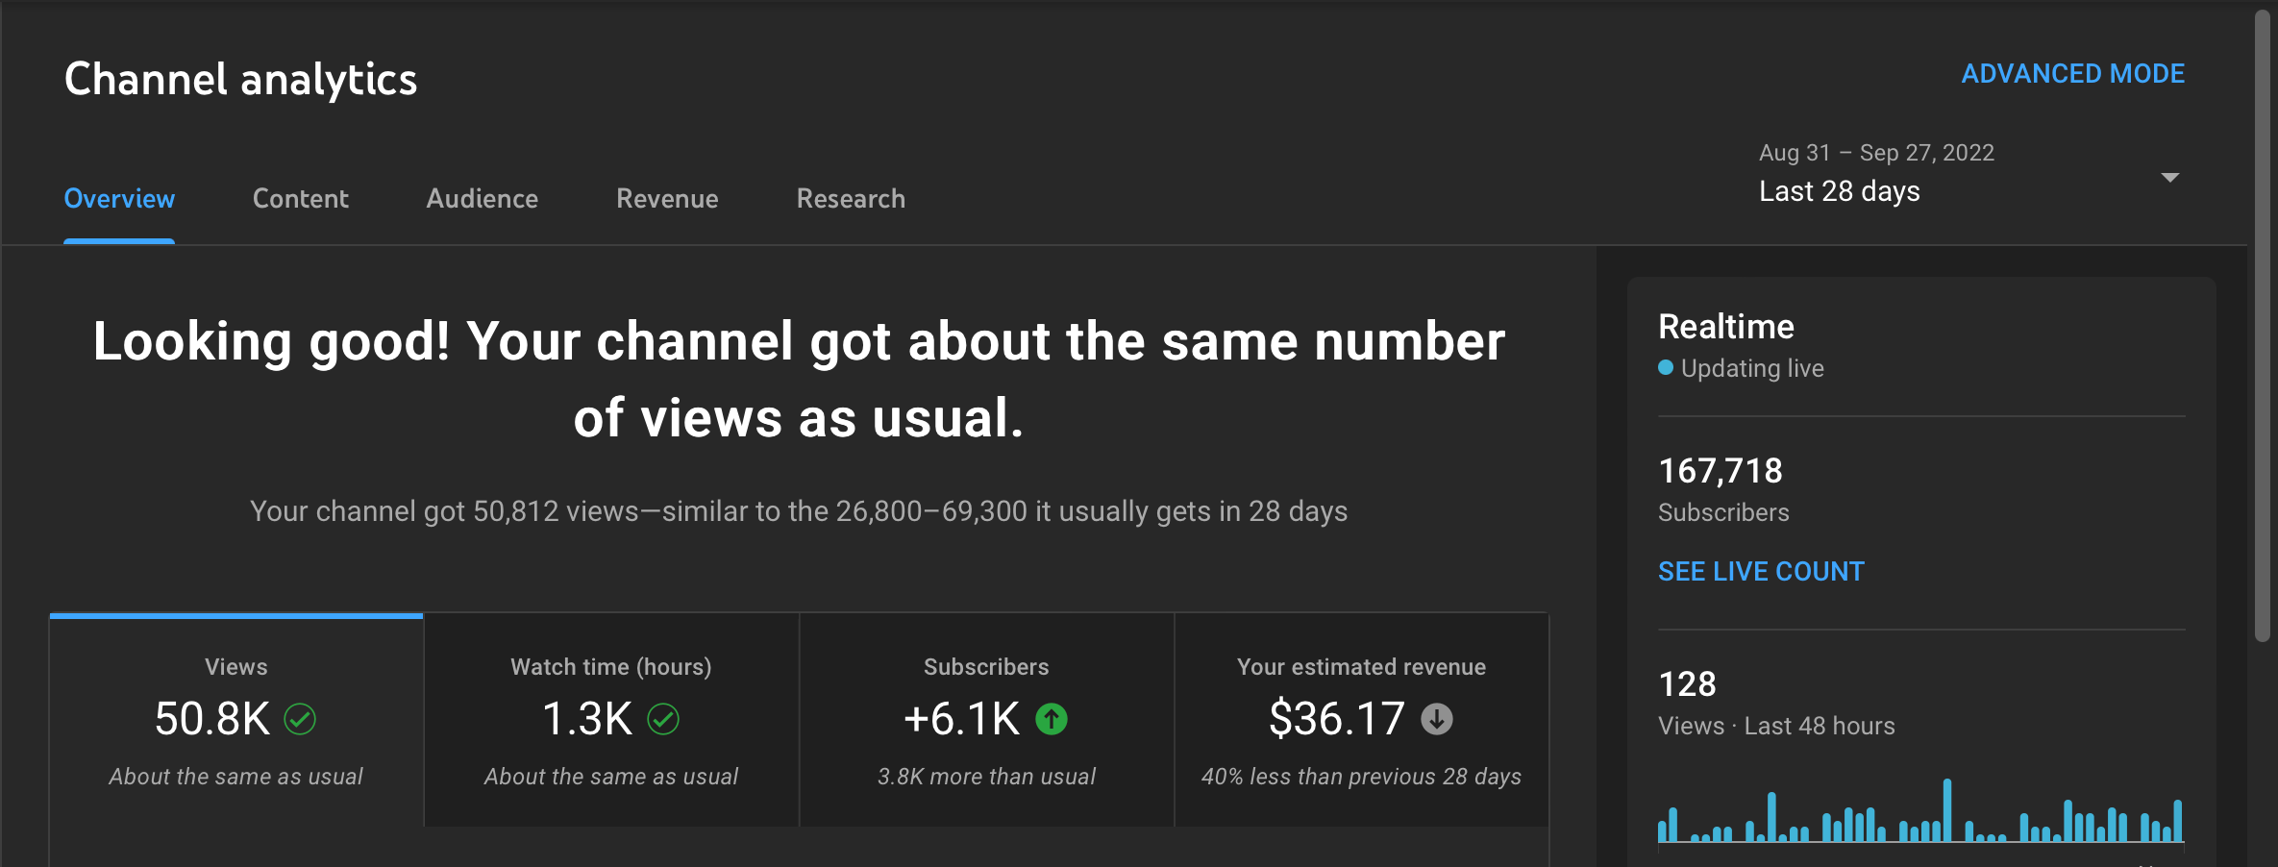Open the date range chevron arrow
The image size is (2278, 867).
2170,177
